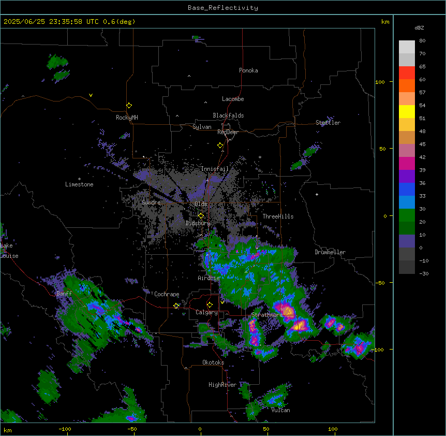
Task: Click the white plus marker north of Drumheller
Action: pos(317,194)
